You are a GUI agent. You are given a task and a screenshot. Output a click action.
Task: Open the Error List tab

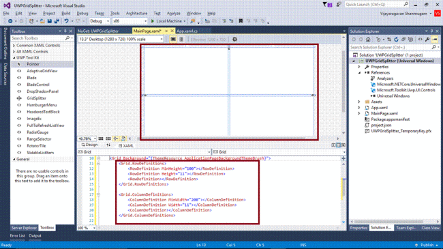tap(18, 236)
